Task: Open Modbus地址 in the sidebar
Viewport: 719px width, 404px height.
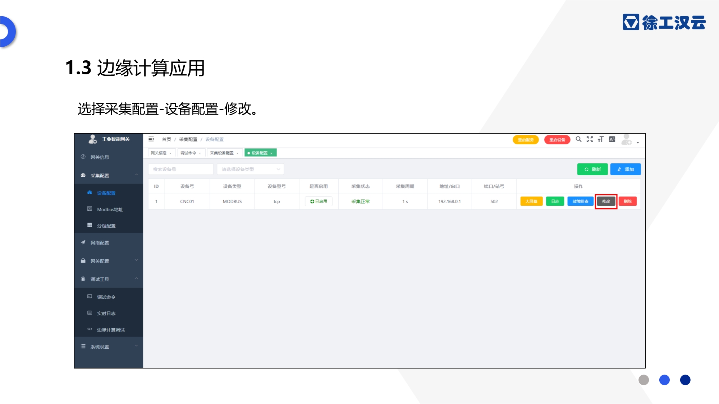Action: point(109,209)
